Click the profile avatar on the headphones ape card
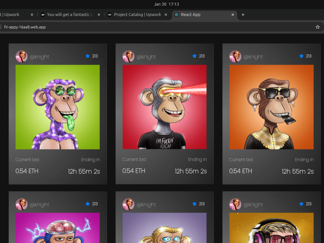 (235, 204)
